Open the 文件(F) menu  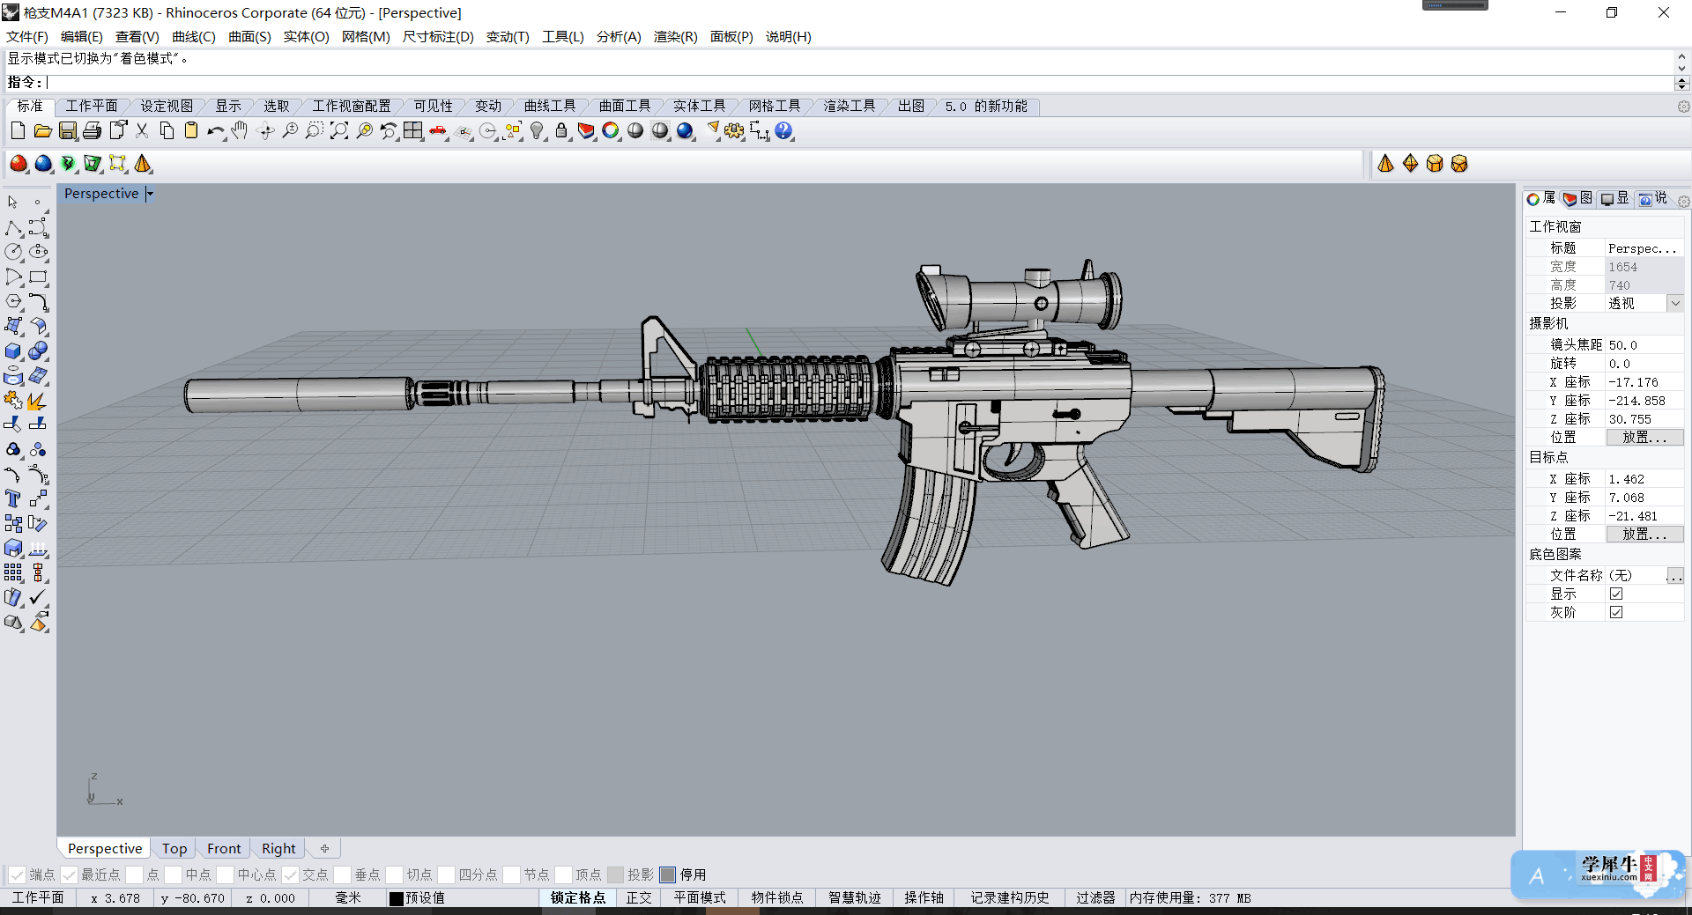click(x=27, y=37)
